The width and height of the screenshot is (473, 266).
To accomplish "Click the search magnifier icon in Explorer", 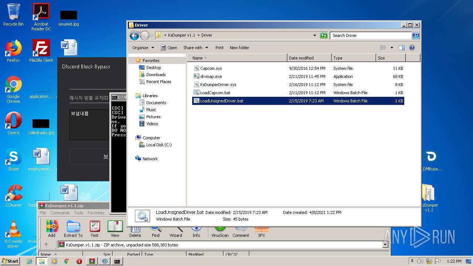I will [x=416, y=35].
